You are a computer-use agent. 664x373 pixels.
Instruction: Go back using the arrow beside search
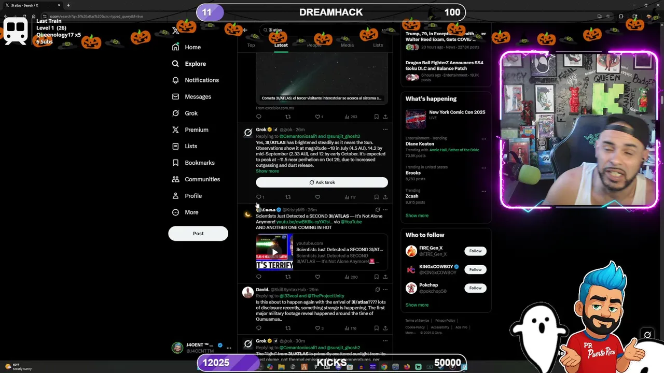pyautogui.click(x=245, y=30)
